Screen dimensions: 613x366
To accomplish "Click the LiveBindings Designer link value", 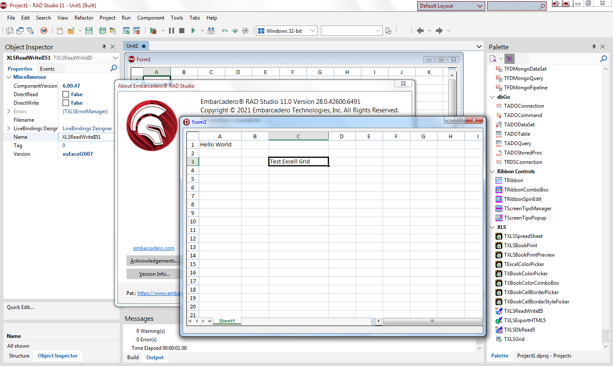I will 87,129.
